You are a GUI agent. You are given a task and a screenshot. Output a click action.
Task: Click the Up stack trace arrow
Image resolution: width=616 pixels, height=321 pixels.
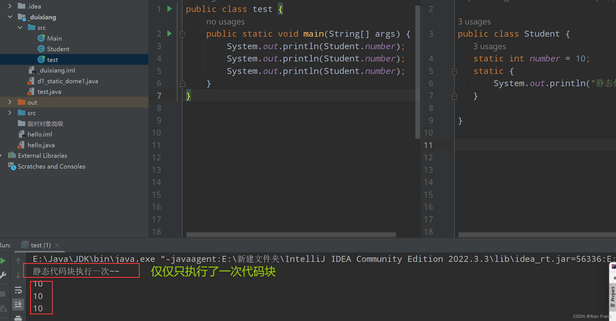pos(18,261)
